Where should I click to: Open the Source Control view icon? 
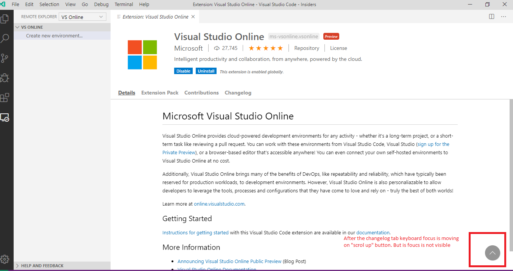tap(5, 58)
